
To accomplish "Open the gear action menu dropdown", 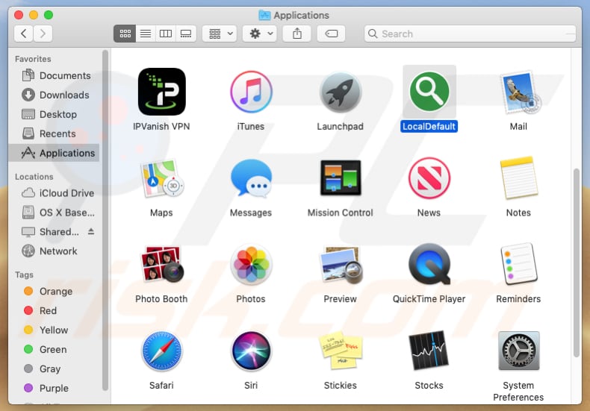I will [x=260, y=34].
